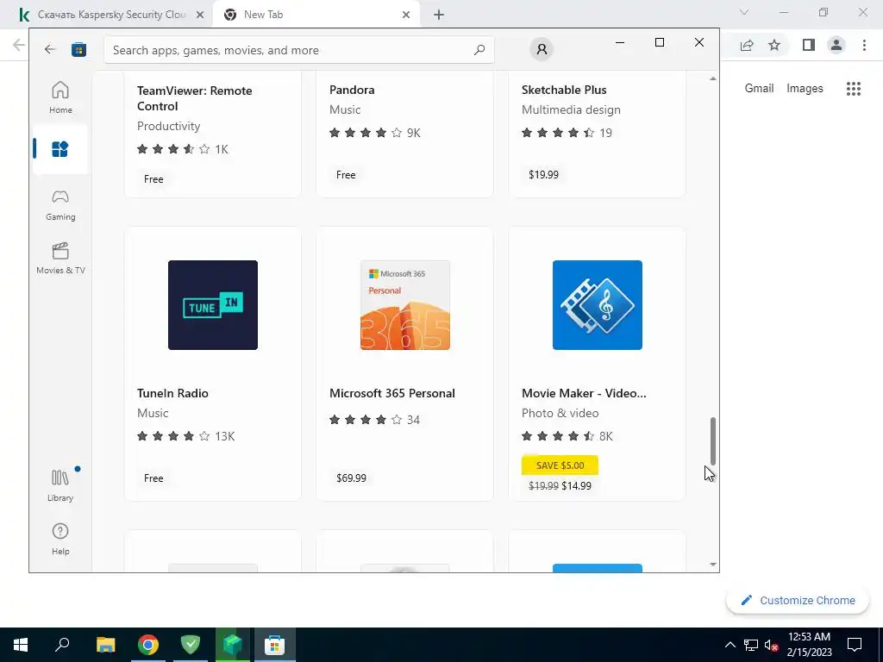883x662 pixels.
Task: Click the muted volume tray icon
Action: [x=771, y=645]
